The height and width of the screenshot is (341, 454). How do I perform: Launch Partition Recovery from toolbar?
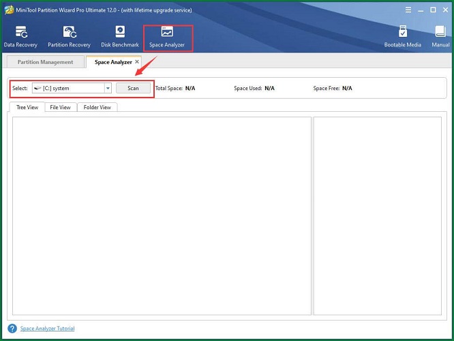point(70,37)
